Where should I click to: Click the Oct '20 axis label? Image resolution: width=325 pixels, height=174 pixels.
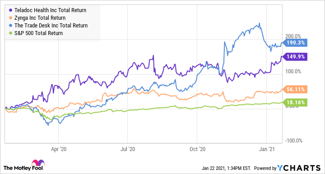(198, 149)
